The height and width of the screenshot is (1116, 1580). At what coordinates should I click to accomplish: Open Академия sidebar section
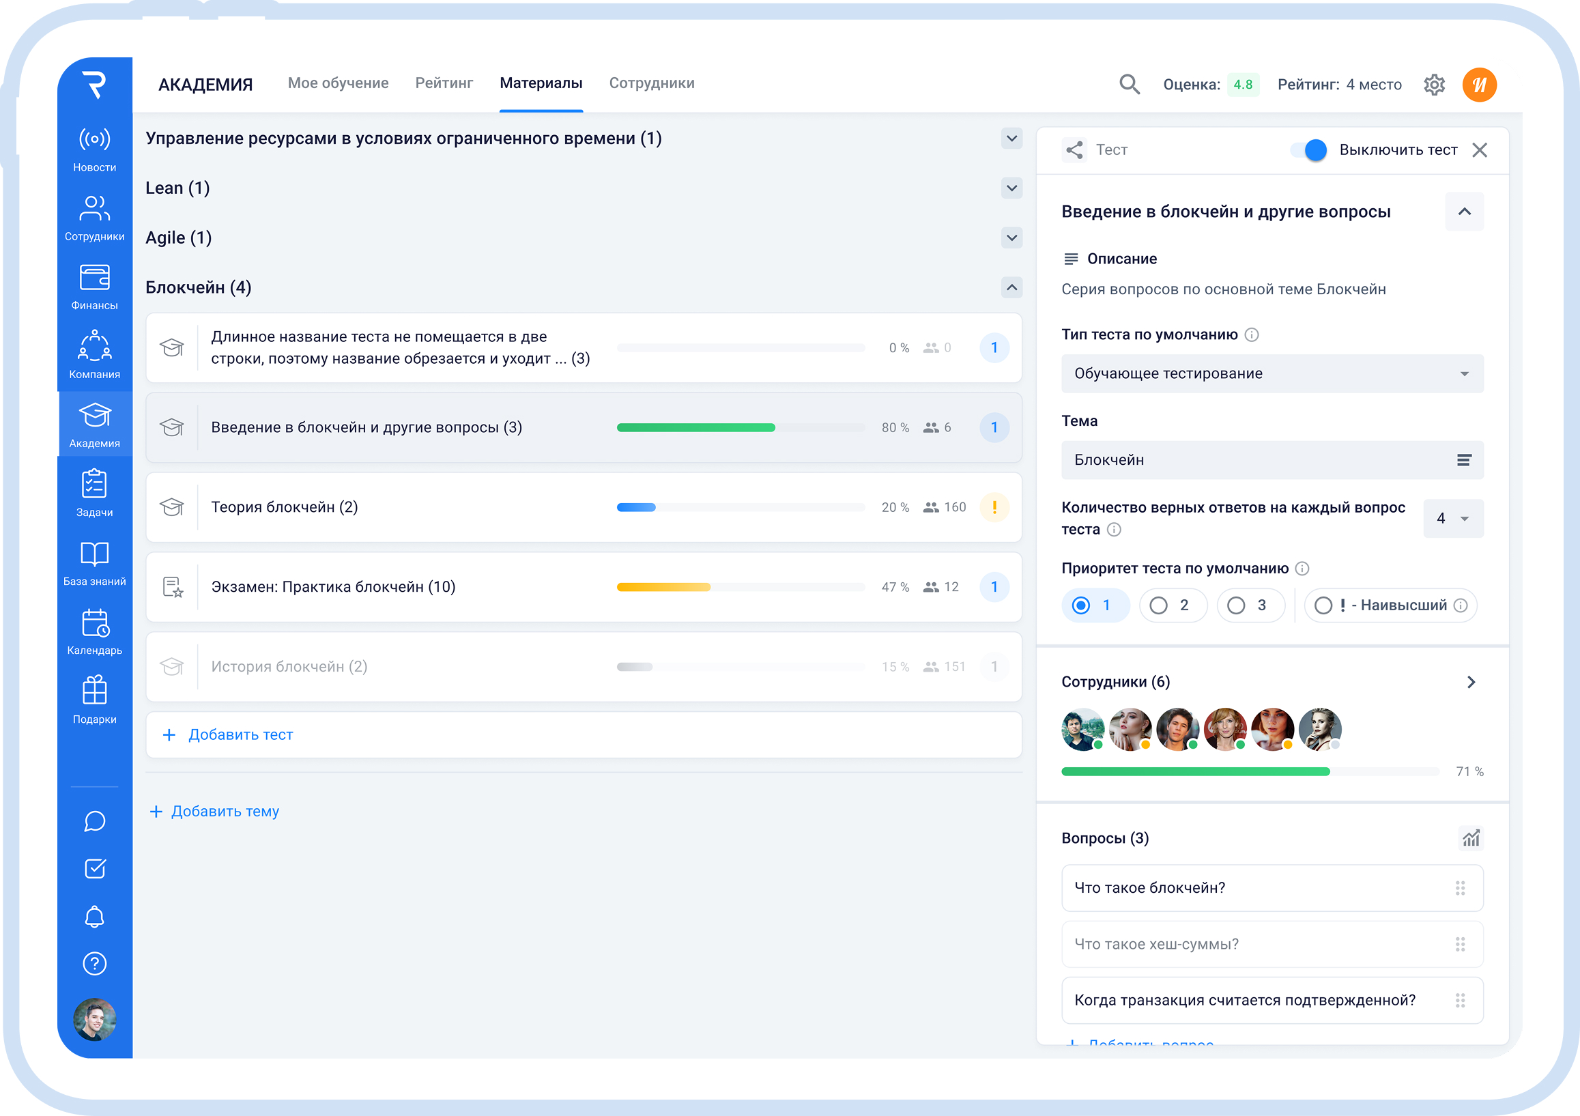pos(94,425)
